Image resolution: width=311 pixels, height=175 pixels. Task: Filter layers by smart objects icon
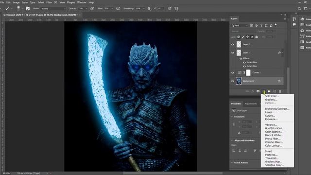click(x=271, y=25)
